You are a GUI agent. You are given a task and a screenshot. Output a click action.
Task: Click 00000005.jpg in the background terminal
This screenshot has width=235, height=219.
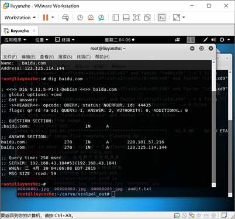click(107, 189)
